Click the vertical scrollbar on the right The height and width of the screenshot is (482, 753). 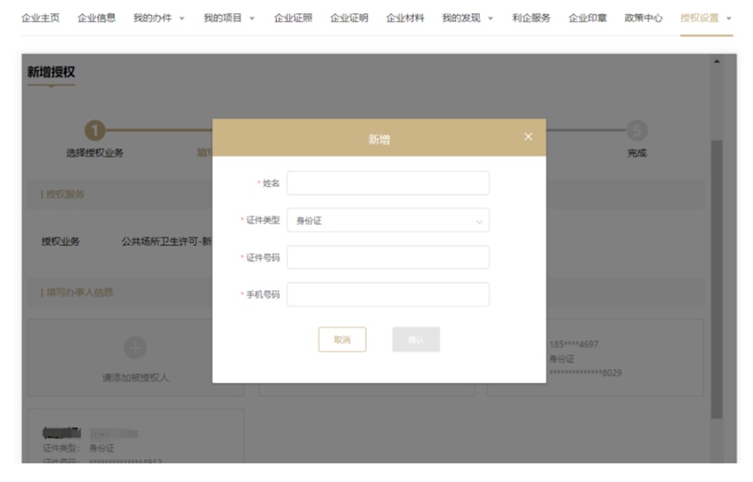(x=716, y=278)
